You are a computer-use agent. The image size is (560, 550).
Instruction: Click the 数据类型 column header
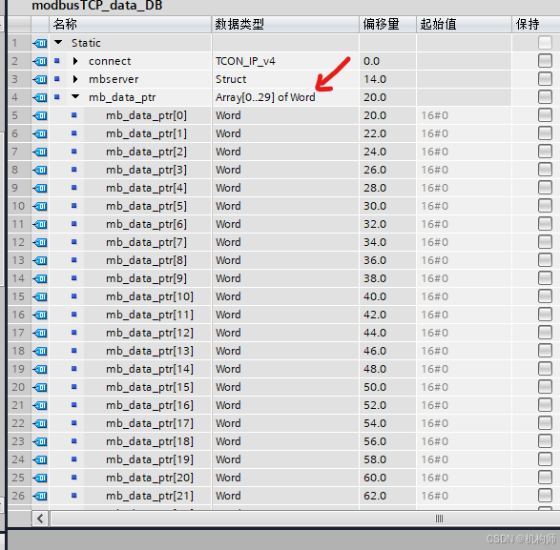pos(285,24)
